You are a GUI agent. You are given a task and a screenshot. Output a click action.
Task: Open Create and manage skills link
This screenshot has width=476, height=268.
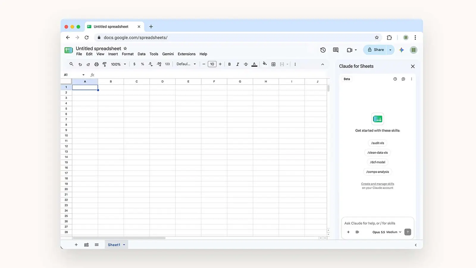coord(378,184)
